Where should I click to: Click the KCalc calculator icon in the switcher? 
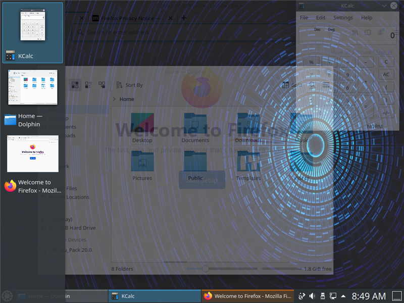click(x=10, y=56)
